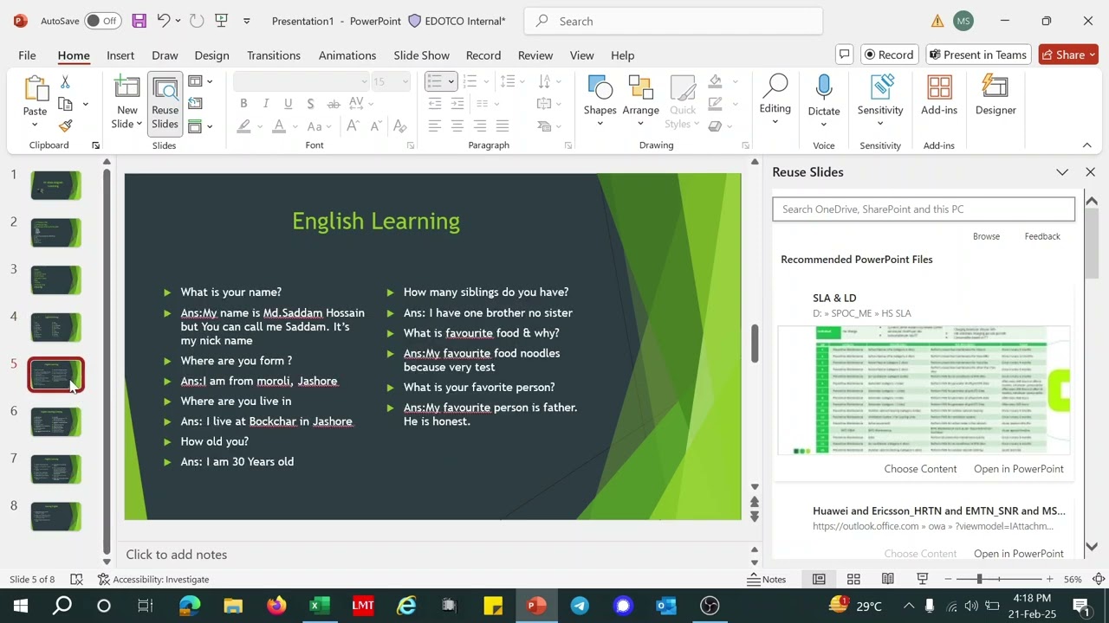Expand the Bullets dropdown arrow
This screenshot has width=1109, height=623.
(451, 81)
